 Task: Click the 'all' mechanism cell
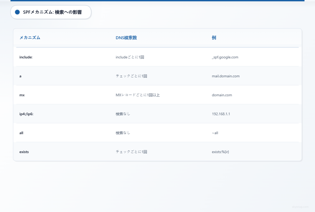coord(21,133)
